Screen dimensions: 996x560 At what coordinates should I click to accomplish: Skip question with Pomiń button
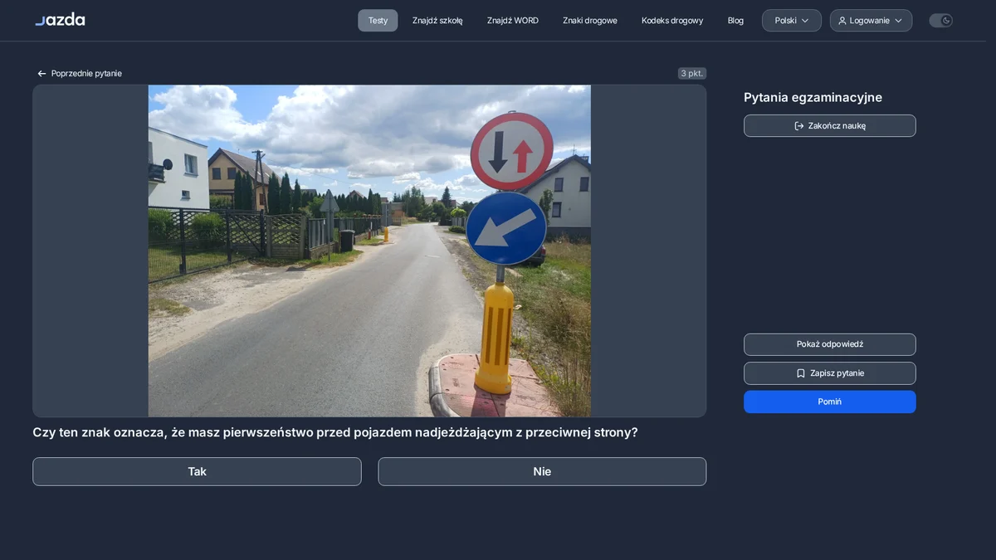[830, 402]
